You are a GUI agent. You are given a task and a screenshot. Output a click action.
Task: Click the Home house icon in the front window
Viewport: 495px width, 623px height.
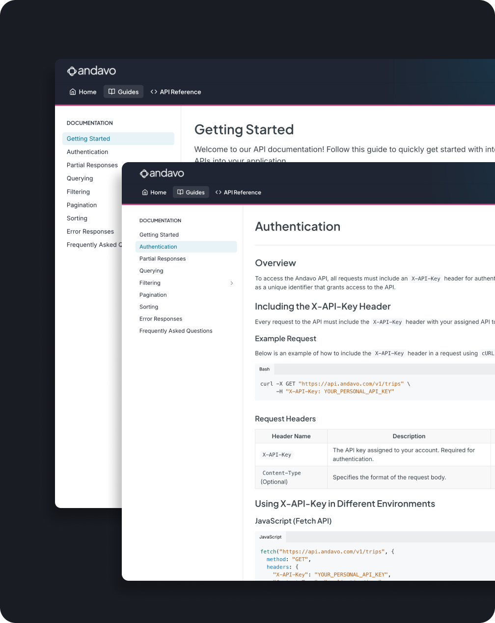pos(145,193)
